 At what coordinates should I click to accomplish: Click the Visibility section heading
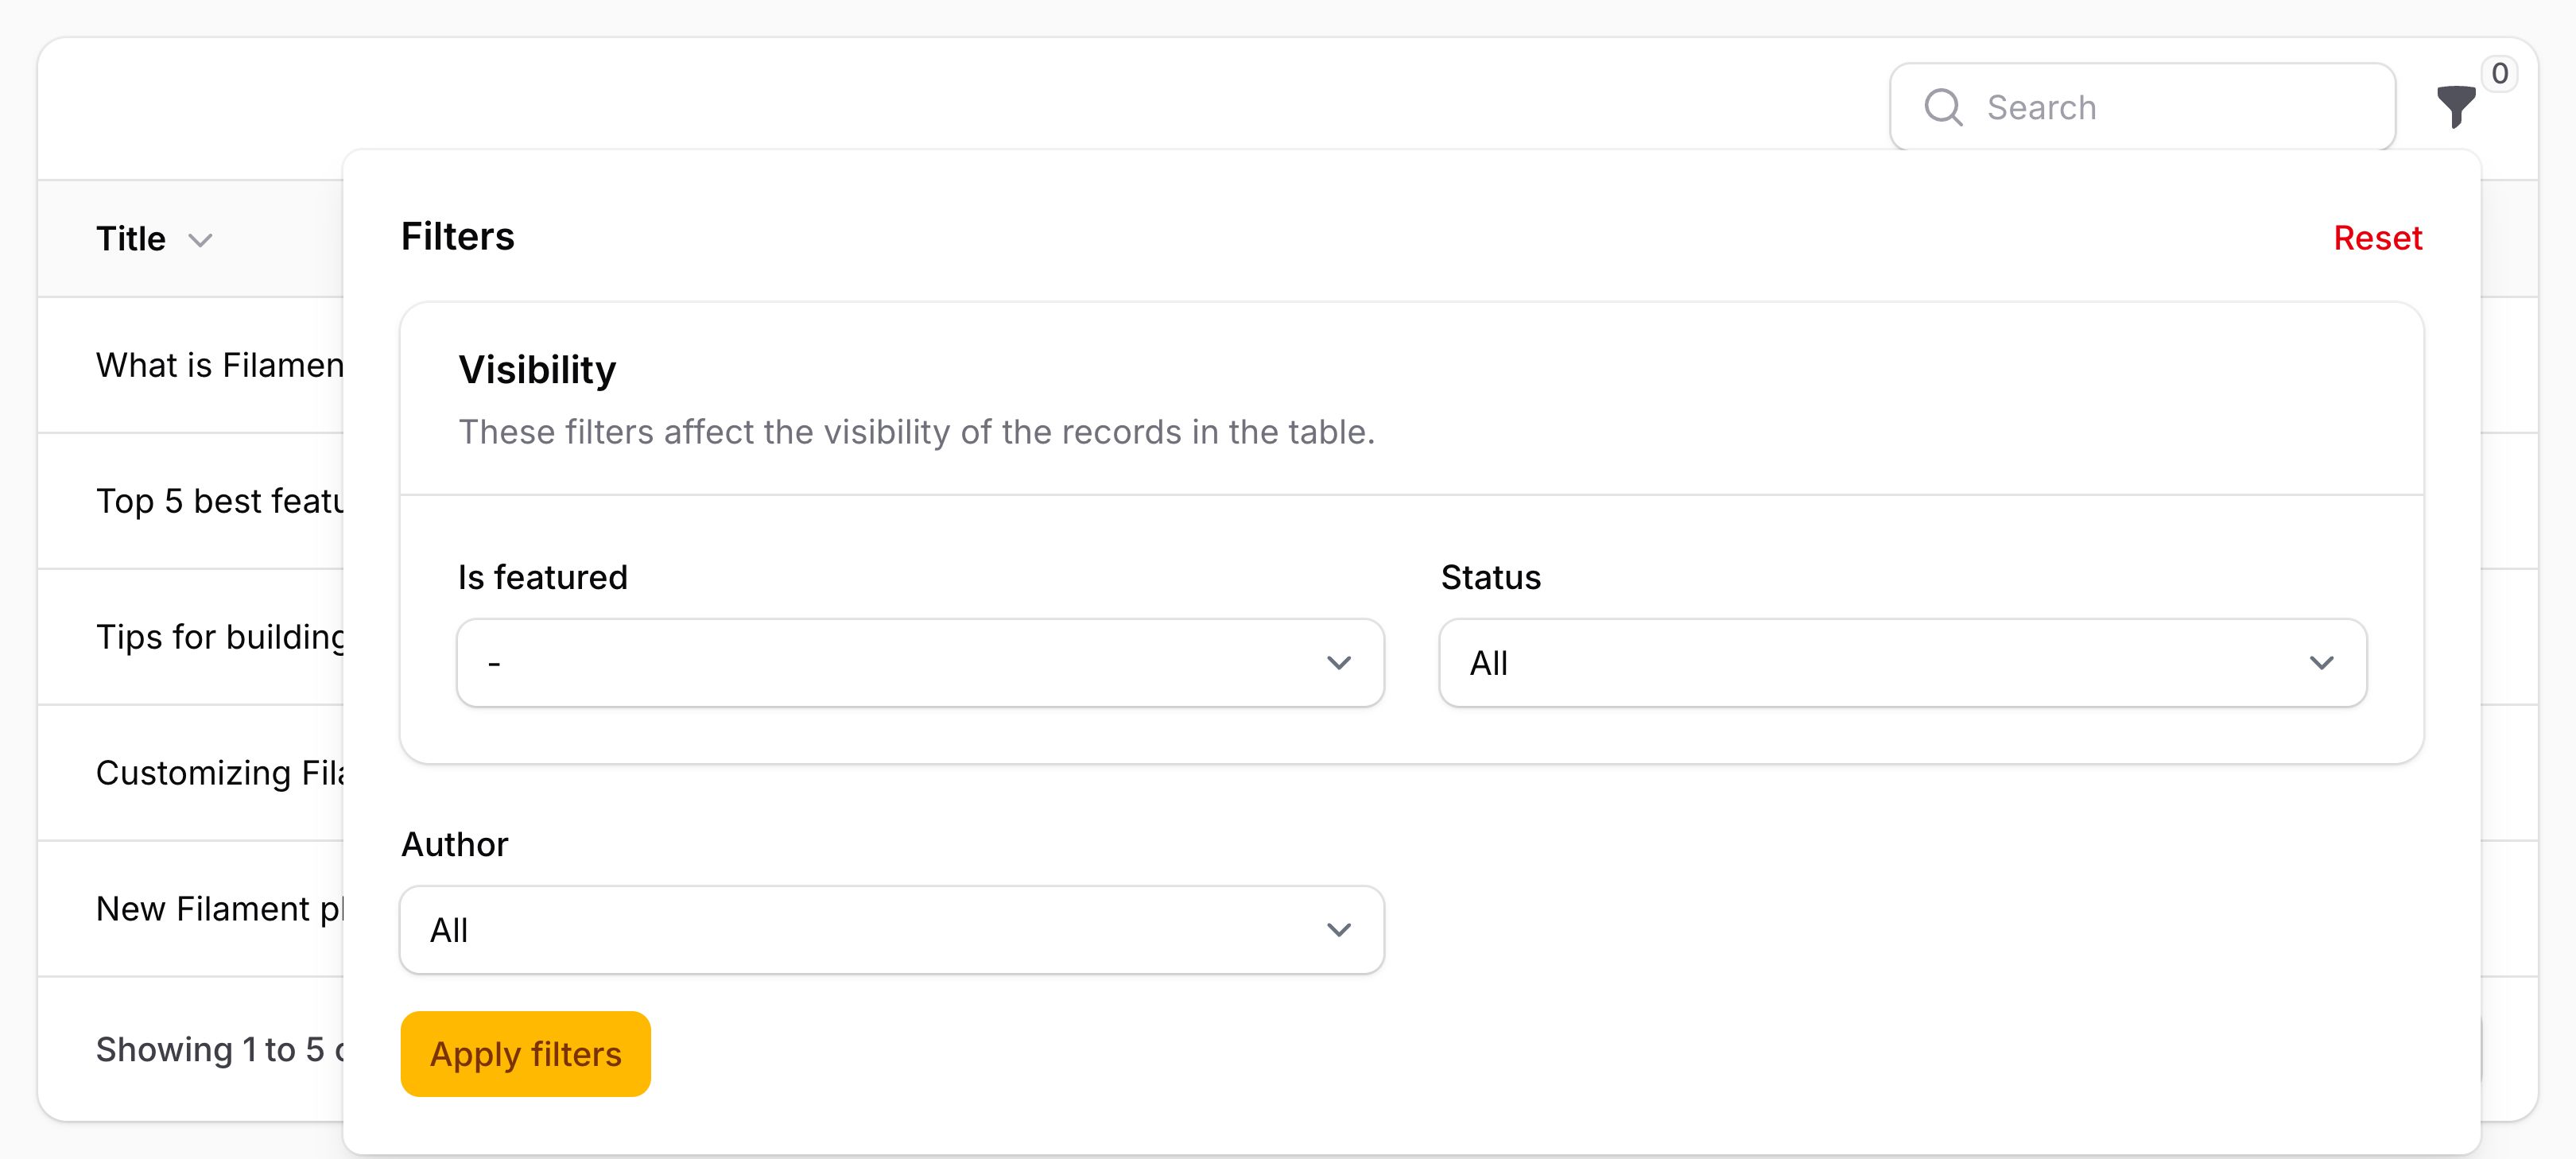pyautogui.click(x=537, y=370)
